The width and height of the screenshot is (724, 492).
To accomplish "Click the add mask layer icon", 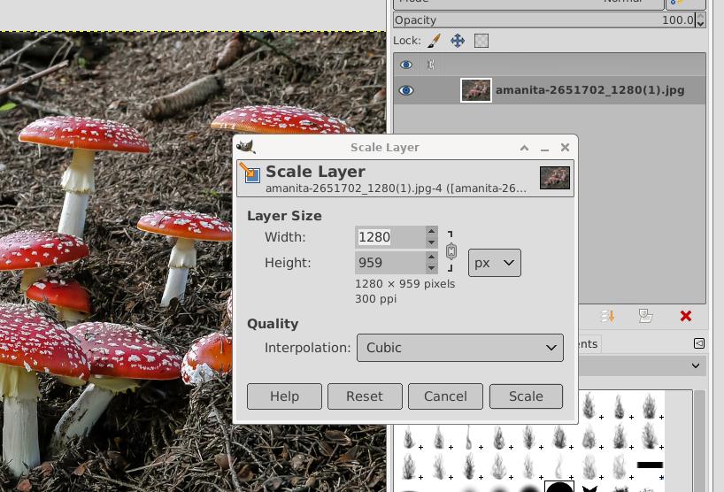I will tap(645, 316).
